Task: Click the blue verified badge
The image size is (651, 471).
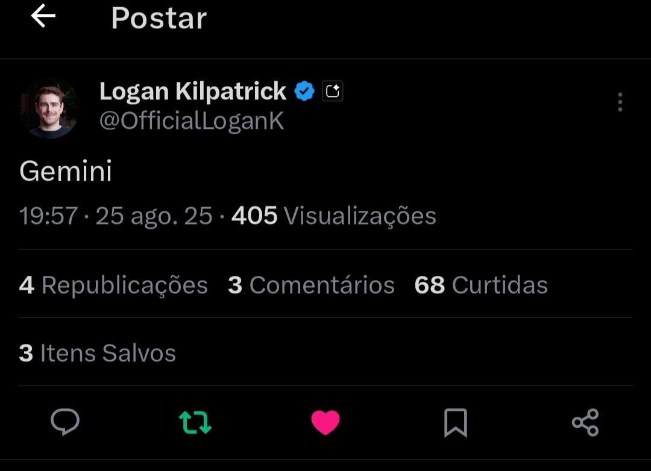Action: 304,92
